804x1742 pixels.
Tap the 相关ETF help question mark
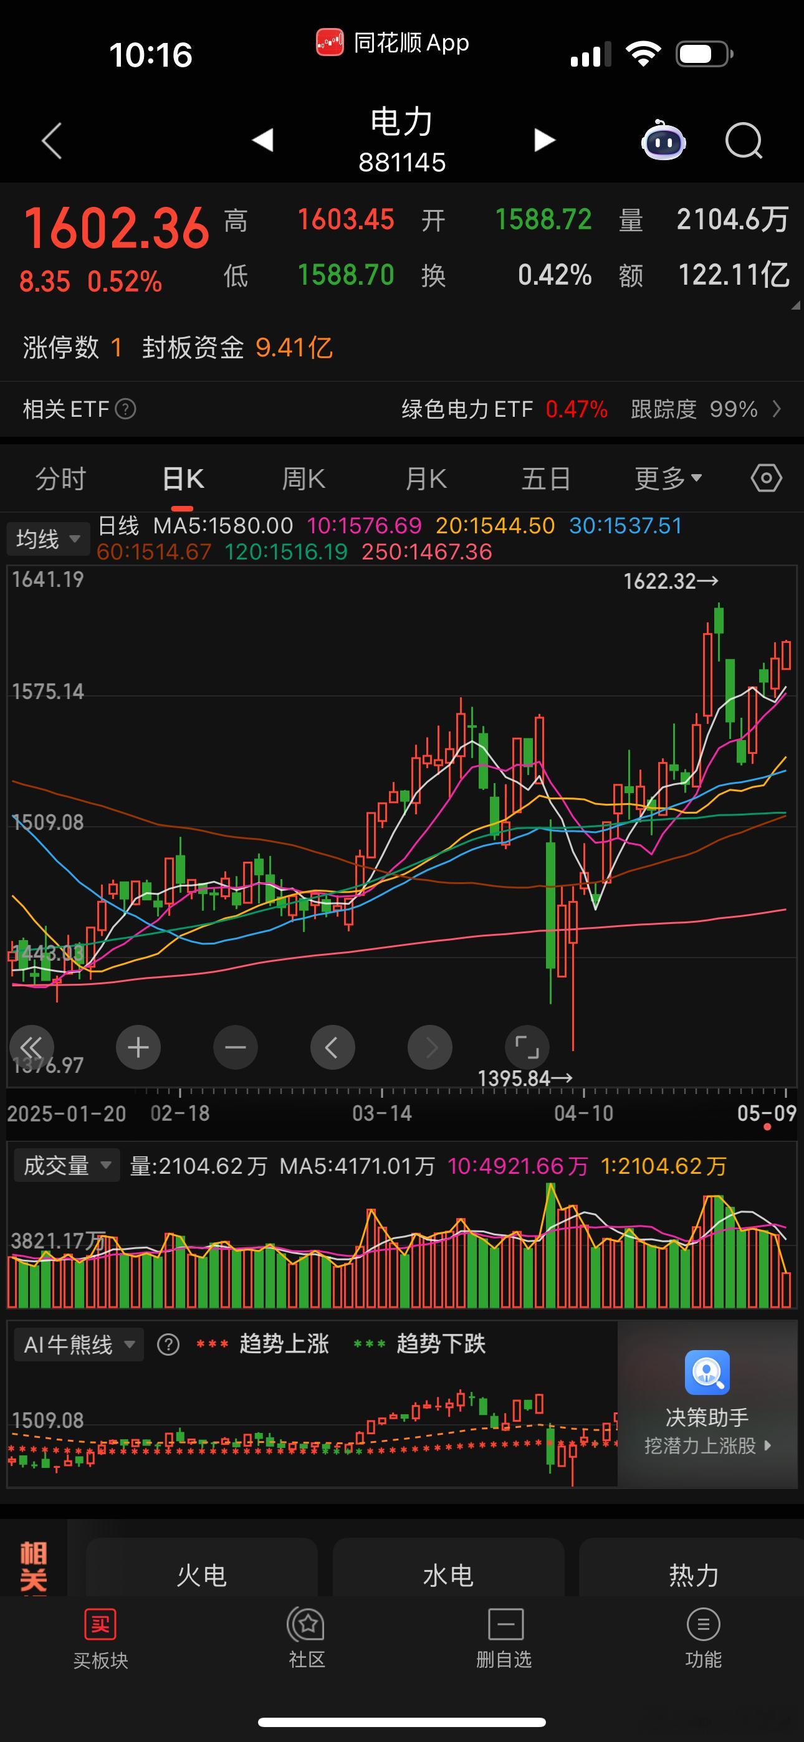125,409
